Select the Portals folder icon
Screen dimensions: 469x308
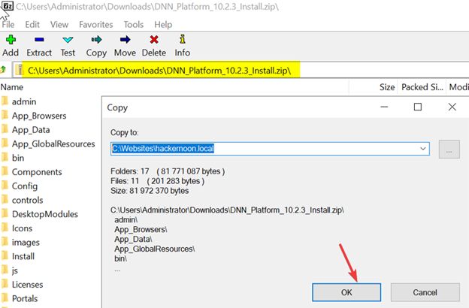coord(5,298)
